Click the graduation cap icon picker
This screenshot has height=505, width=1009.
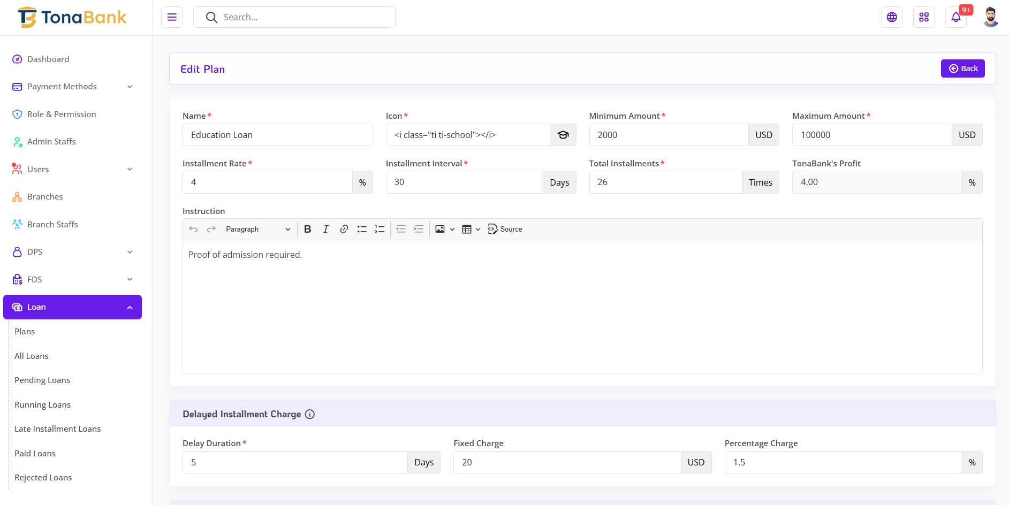[x=563, y=135]
